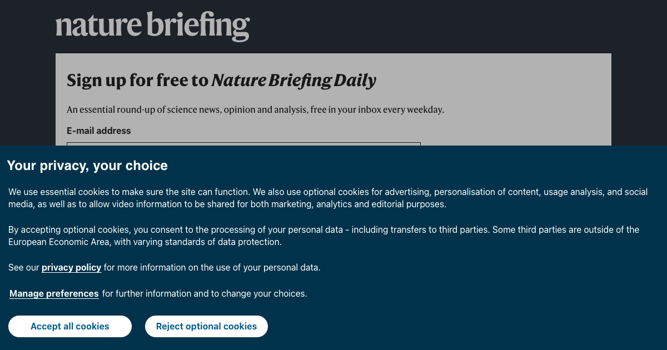Click the Accept all cookies pill button
This screenshot has width=667, height=350.
pos(69,326)
